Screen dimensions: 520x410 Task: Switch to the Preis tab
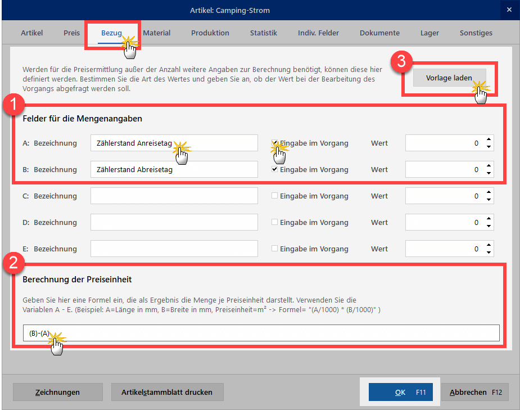[71, 33]
